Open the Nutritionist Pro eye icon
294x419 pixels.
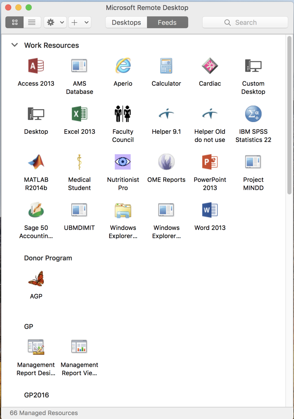click(x=123, y=162)
